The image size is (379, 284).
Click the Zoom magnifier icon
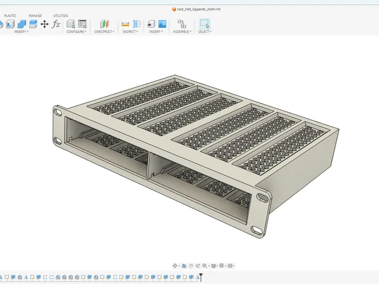coord(198,266)
